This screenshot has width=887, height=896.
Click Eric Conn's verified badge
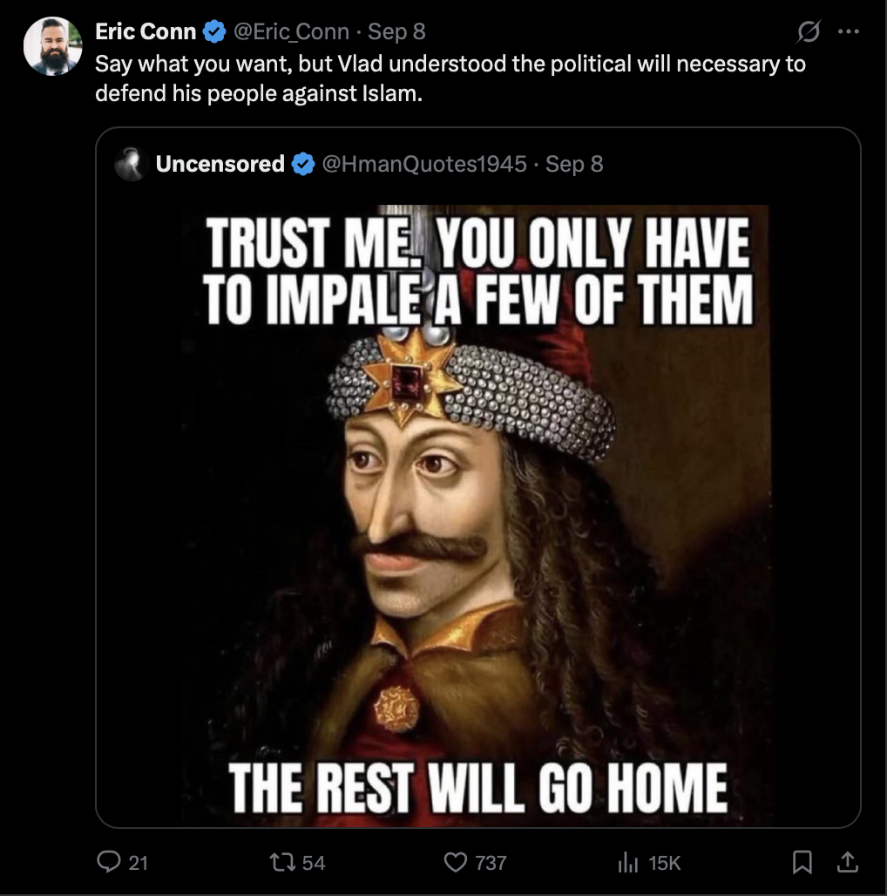(213, 31)
